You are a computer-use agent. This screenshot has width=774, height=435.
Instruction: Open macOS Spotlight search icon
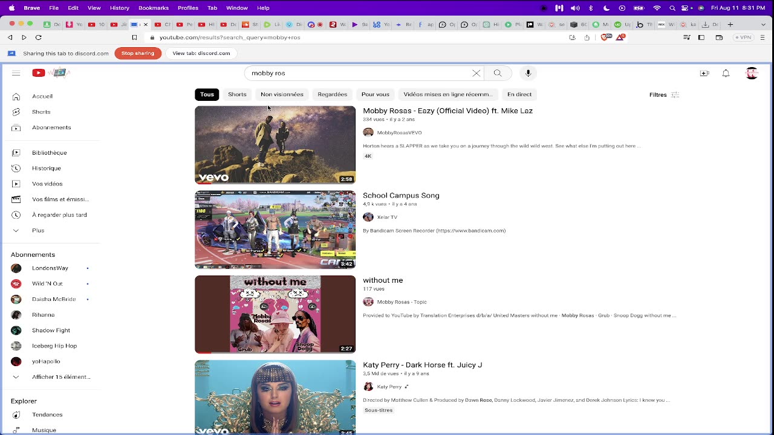click(672, 8)
